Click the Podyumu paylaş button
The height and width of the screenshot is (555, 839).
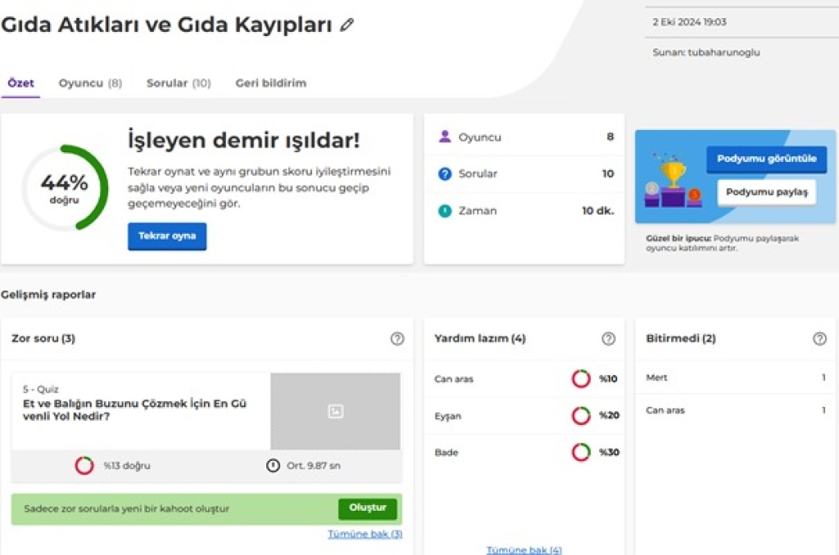tap(766, 192)
